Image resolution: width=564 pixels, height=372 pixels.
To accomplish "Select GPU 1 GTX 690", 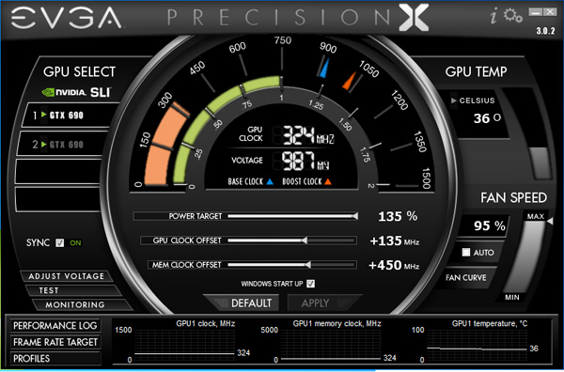I will pos(69,115).
